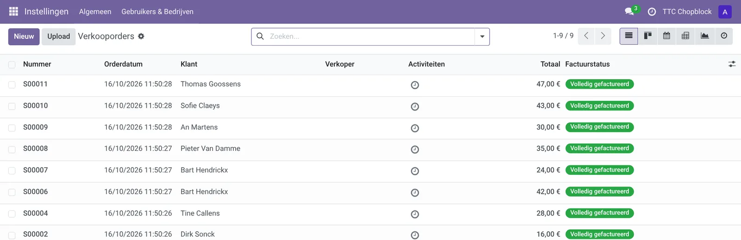Open TTC Chopblock company switcher

[x=687, y=12]
